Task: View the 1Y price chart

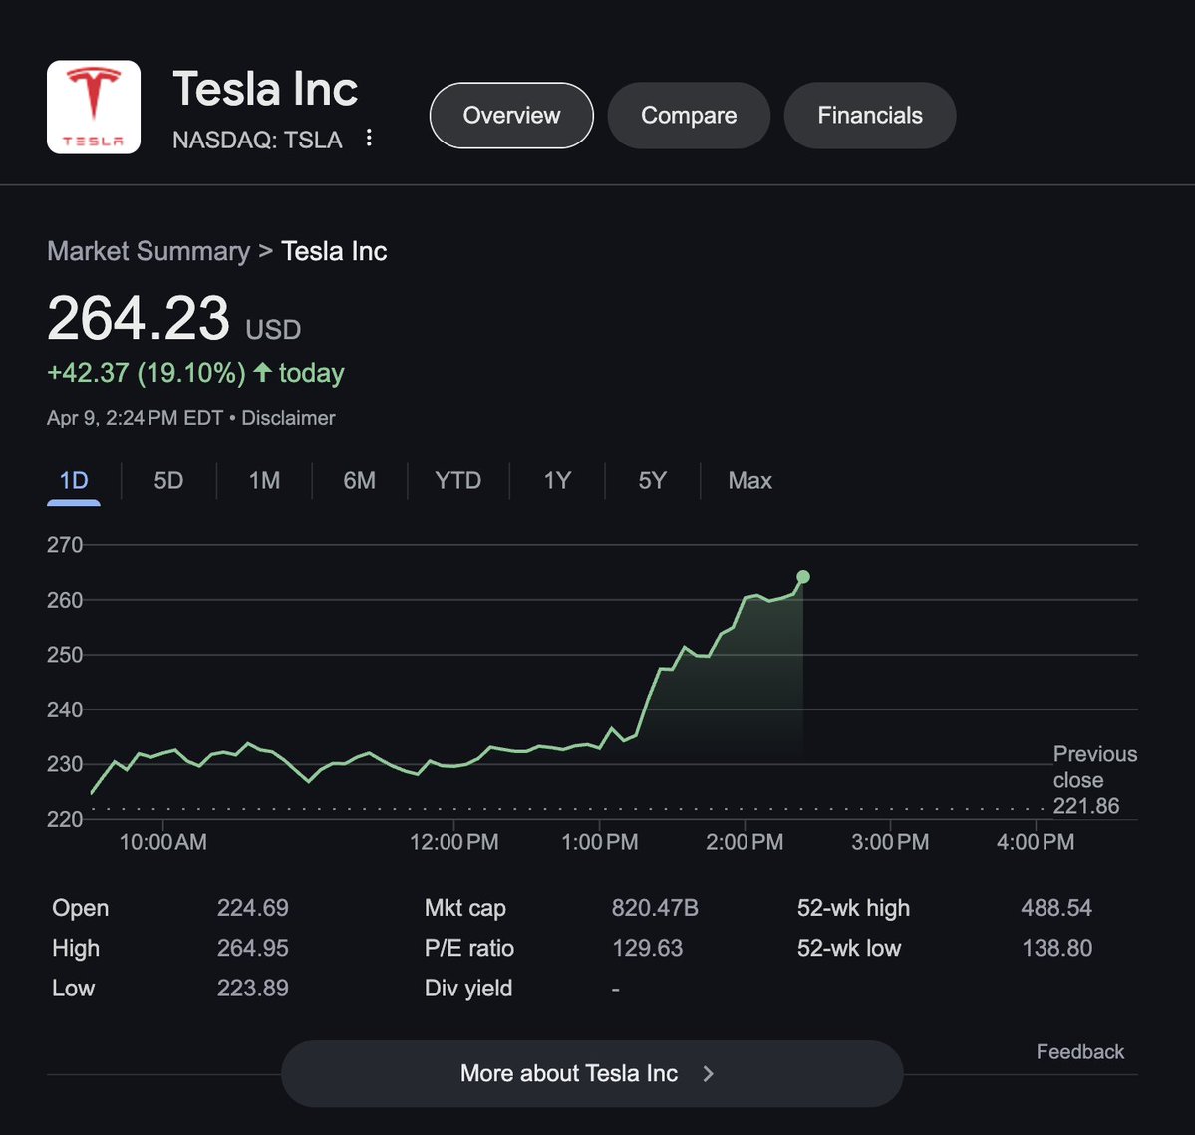Action: 557,480
